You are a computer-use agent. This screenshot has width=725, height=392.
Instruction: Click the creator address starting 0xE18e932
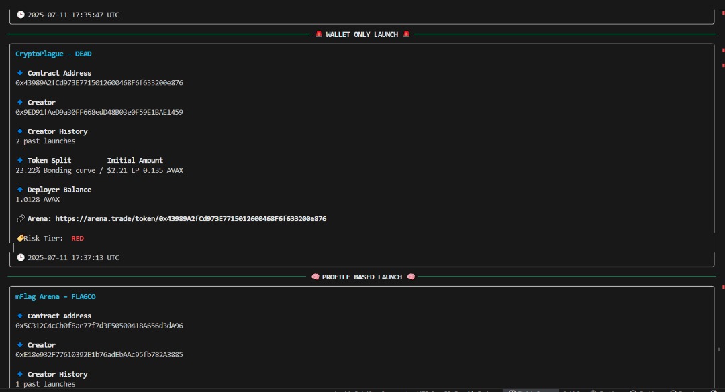tap(99, 354)
